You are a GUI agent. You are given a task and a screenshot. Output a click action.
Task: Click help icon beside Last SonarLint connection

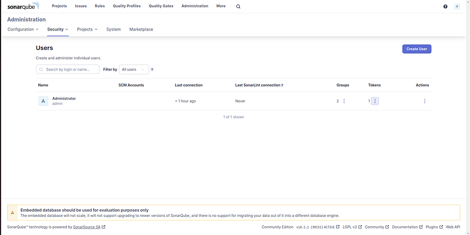282,85
